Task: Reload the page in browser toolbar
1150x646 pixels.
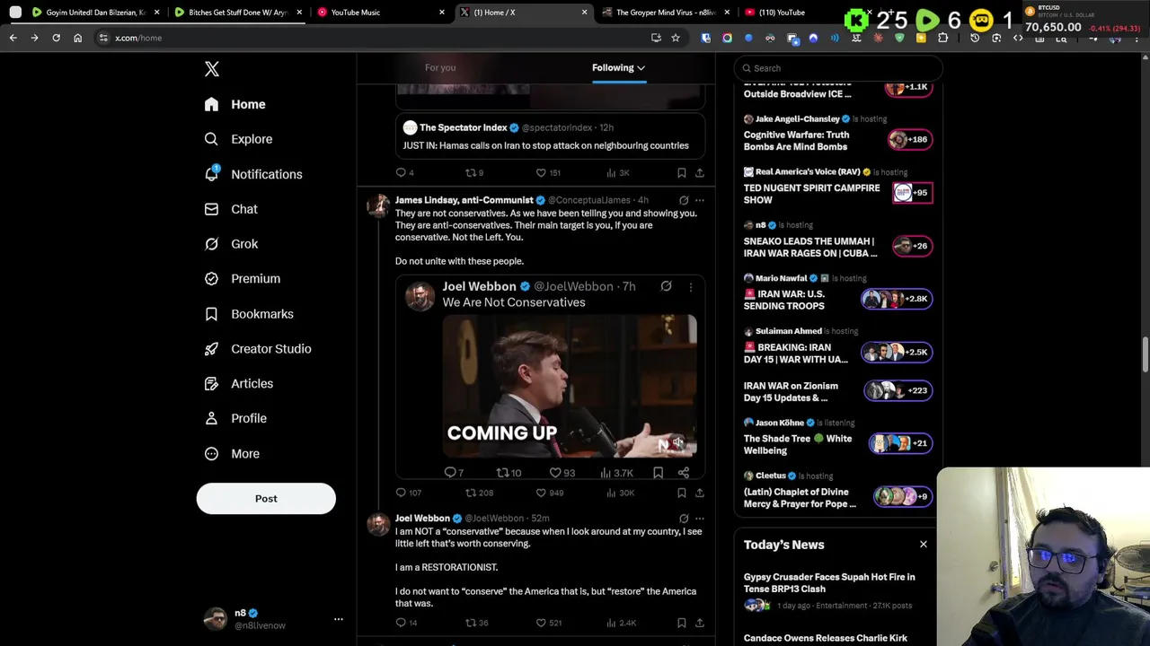Action: pos(56,38)
